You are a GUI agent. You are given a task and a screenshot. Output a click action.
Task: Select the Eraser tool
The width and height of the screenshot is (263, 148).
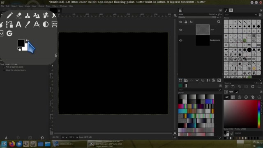[18, 16]
